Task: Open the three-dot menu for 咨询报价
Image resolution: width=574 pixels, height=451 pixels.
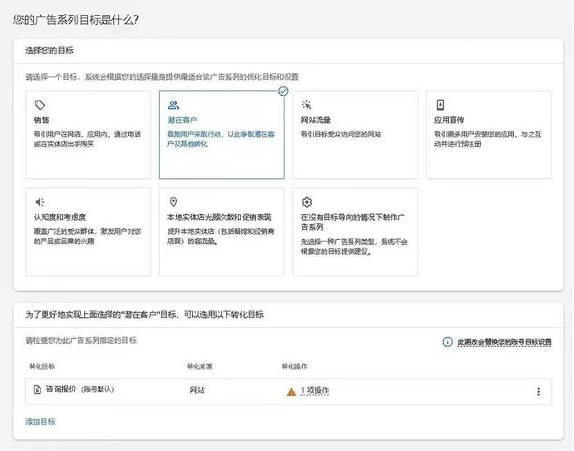Action: click(x=538, y=392)
